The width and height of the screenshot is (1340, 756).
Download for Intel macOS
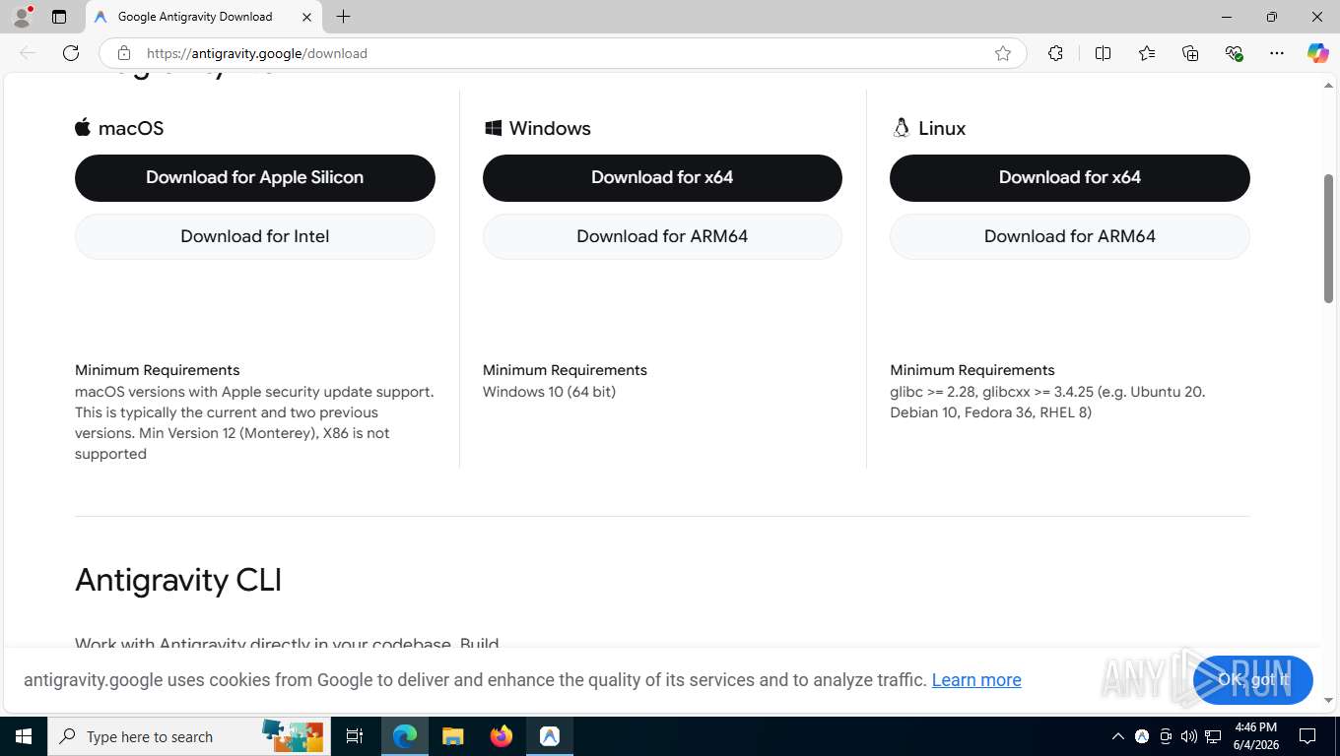255,236
